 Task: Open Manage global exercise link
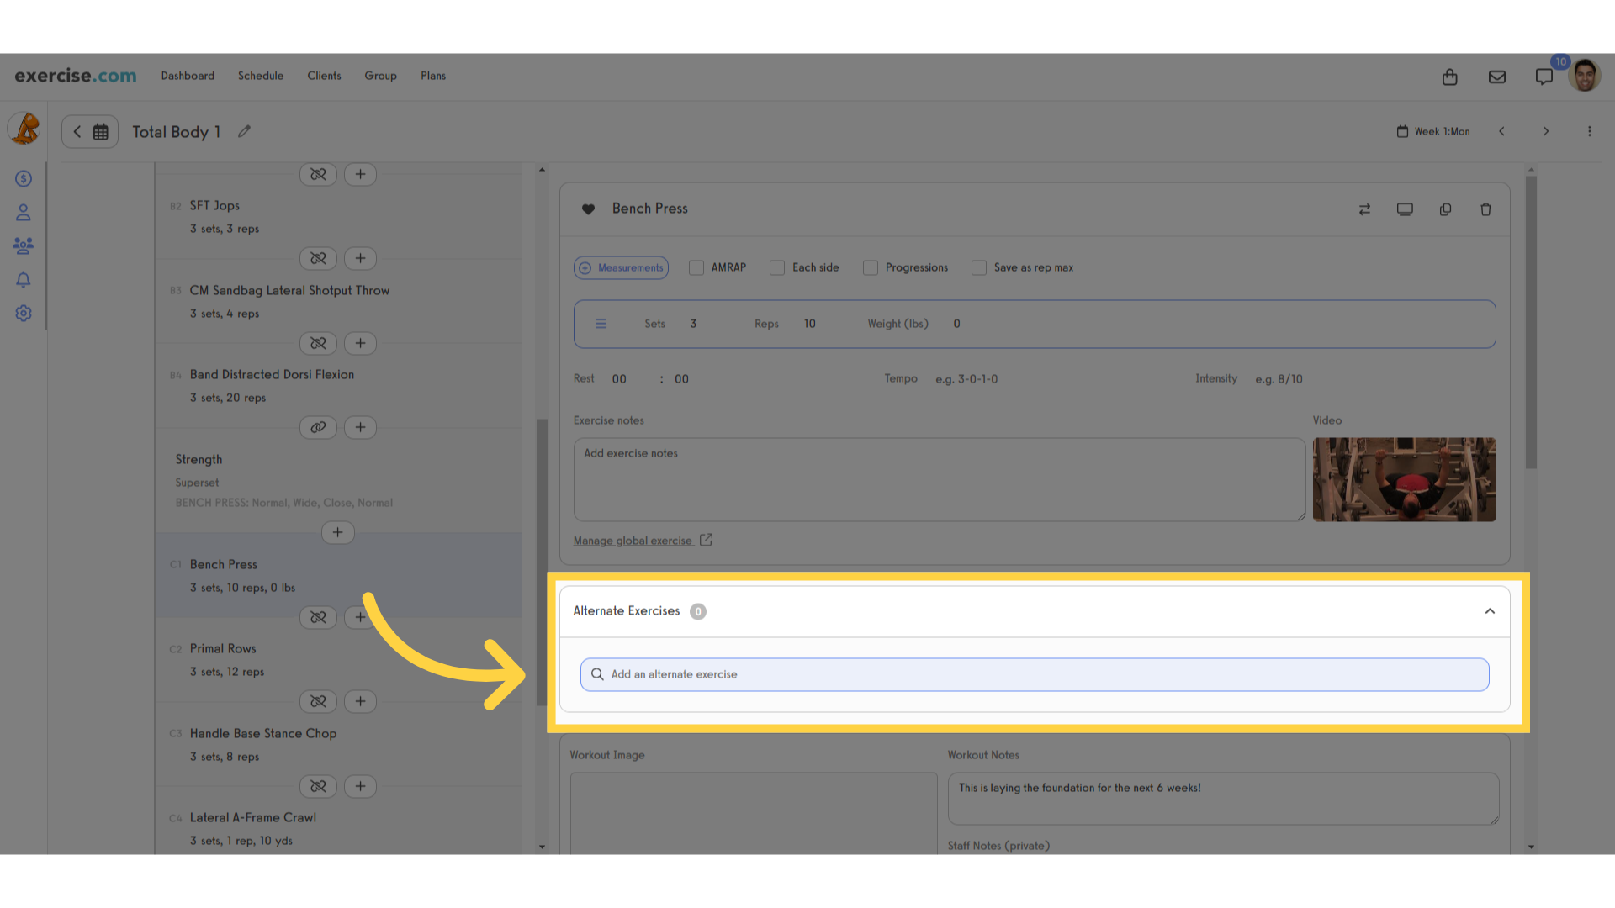click(643, 541)
